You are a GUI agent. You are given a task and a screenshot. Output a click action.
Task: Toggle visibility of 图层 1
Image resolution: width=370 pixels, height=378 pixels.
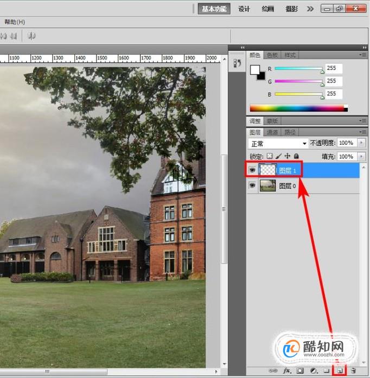(x=252, y=170)
